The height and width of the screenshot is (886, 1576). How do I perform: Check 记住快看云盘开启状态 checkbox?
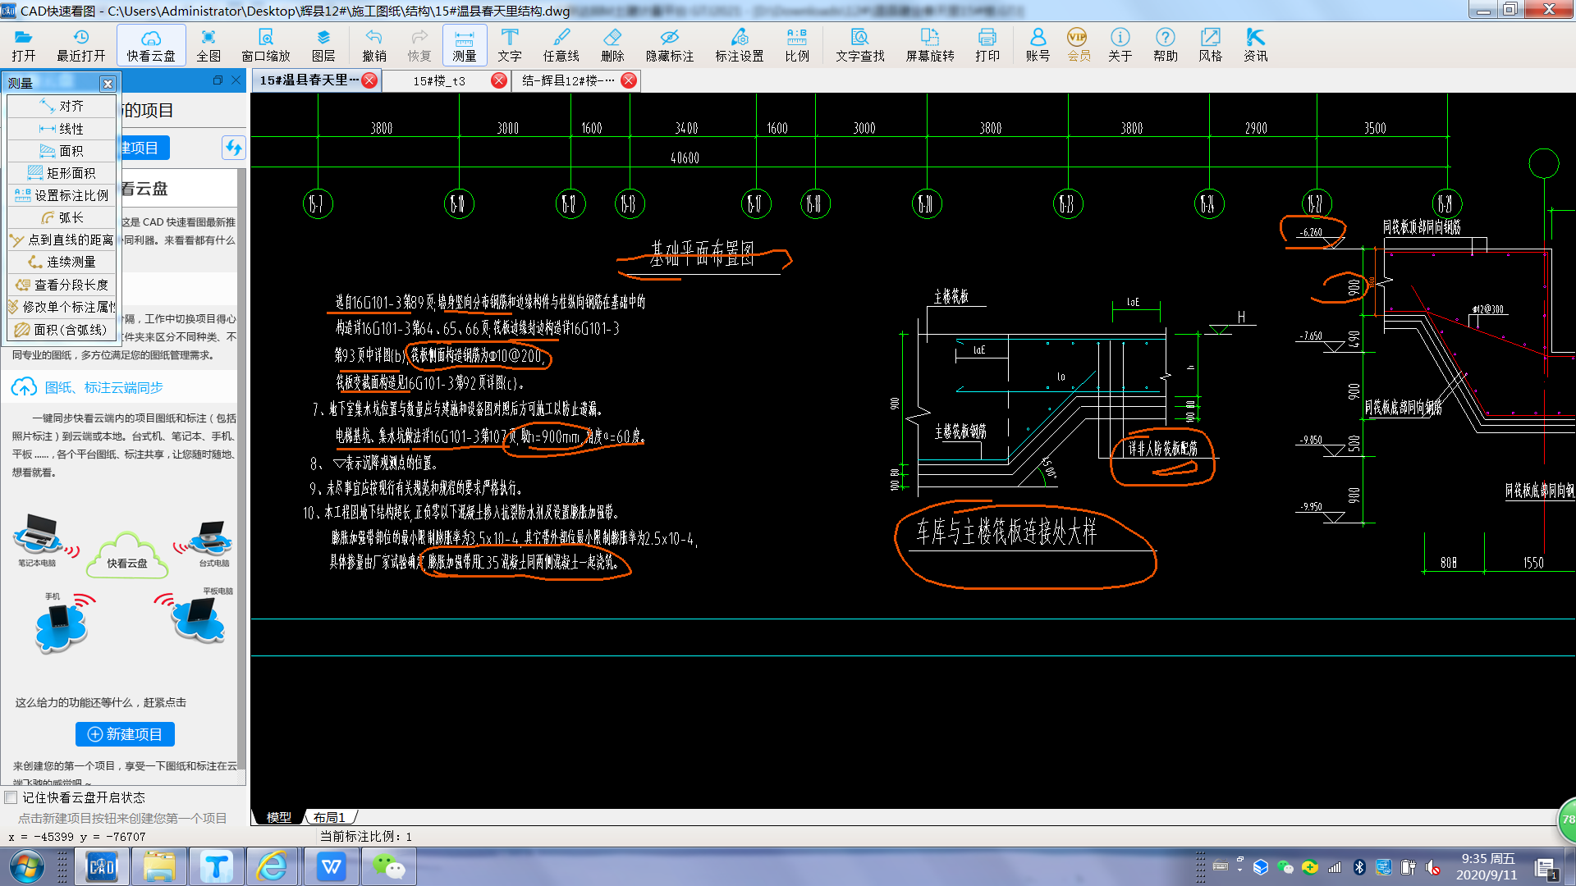click(11, 797)
